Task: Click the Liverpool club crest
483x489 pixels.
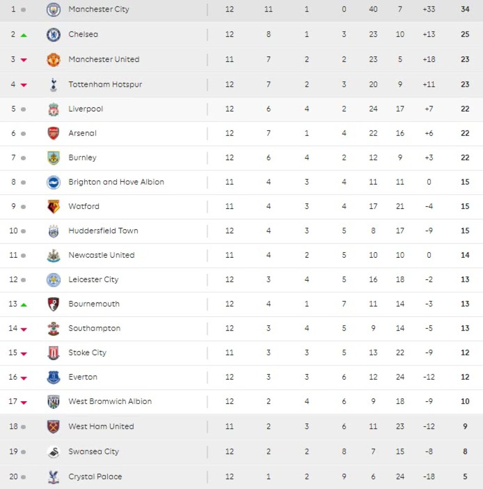Action: point(54,109)
